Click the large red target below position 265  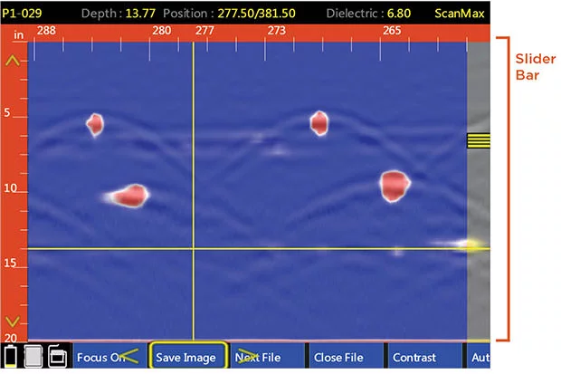pos(395,186)
